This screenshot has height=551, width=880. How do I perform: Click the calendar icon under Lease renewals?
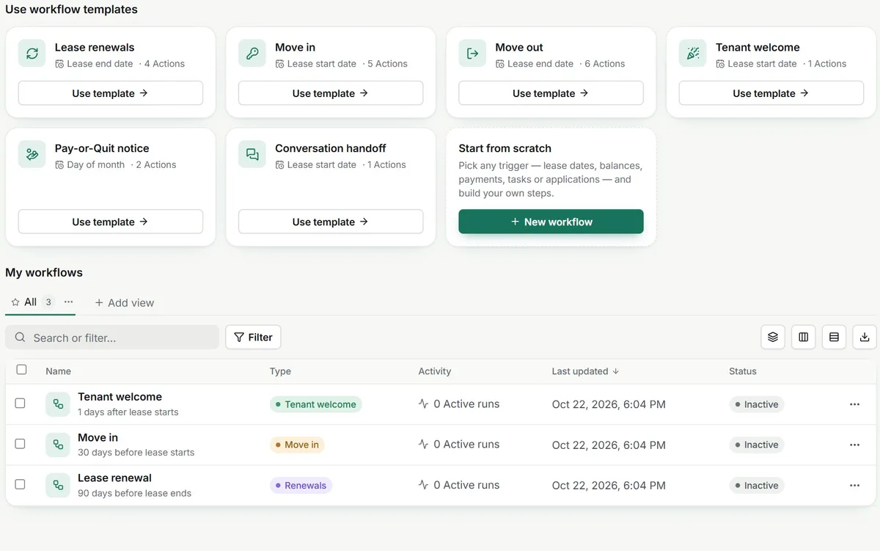pyautogui.click(x=59, y=64)
